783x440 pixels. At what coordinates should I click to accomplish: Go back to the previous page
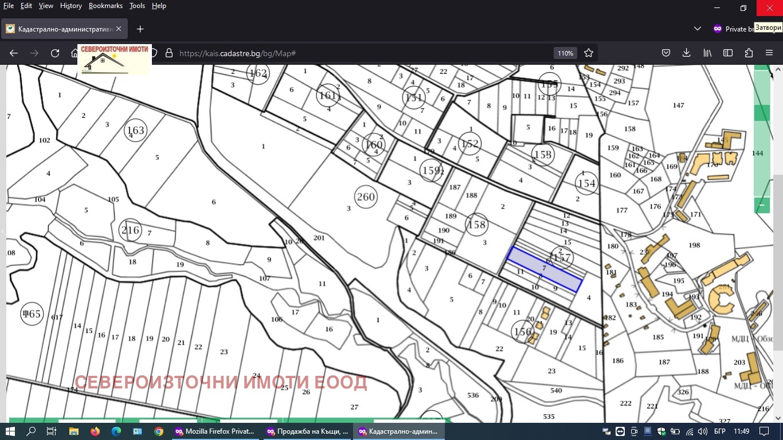pos(14,53)
